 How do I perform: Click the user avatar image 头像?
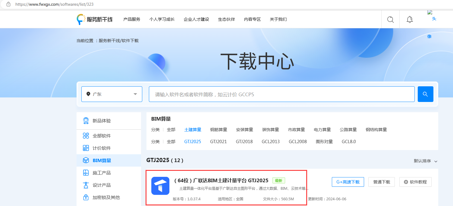[432, 24]
